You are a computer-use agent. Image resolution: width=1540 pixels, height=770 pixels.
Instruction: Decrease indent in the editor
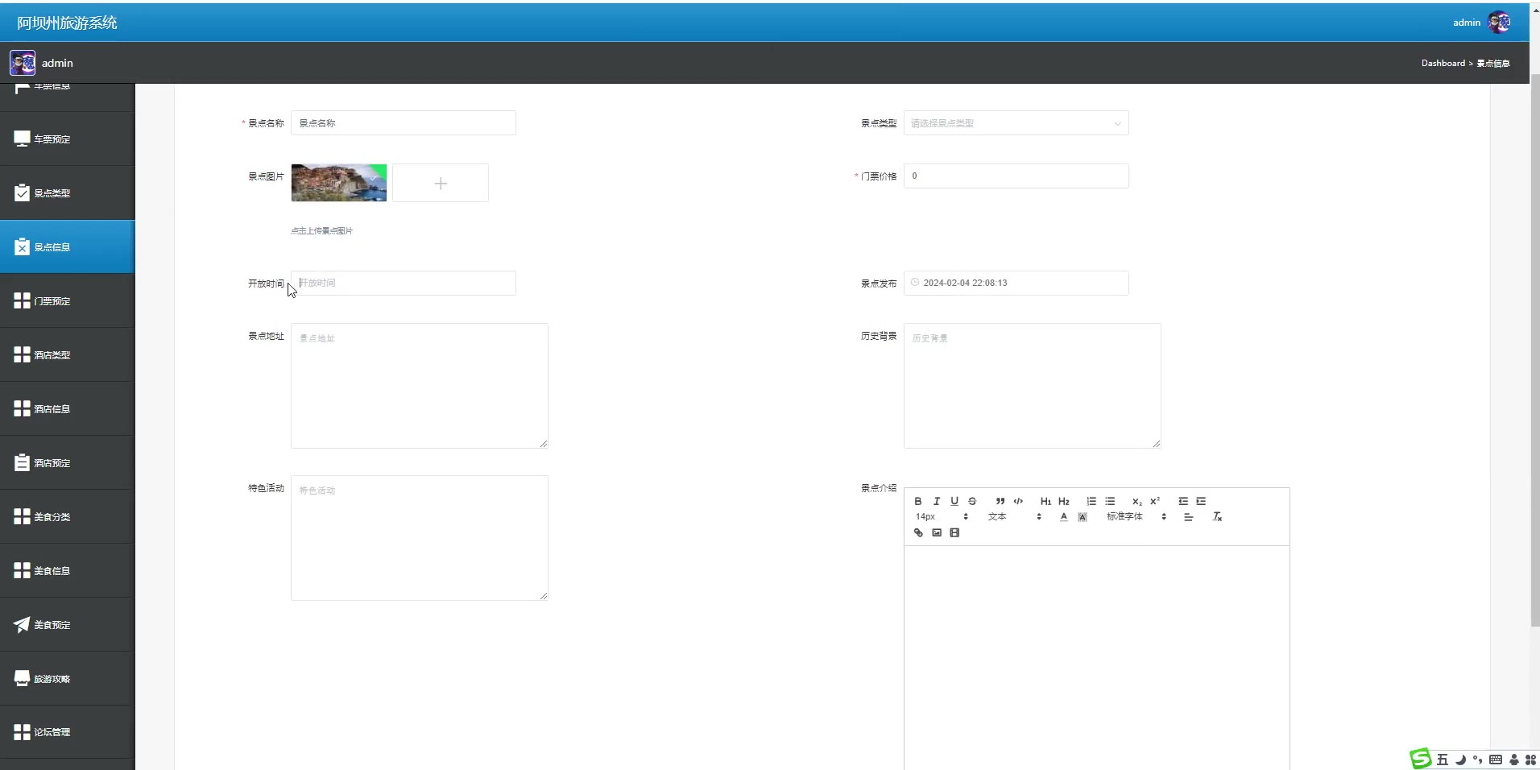(x=1183, y=501)
